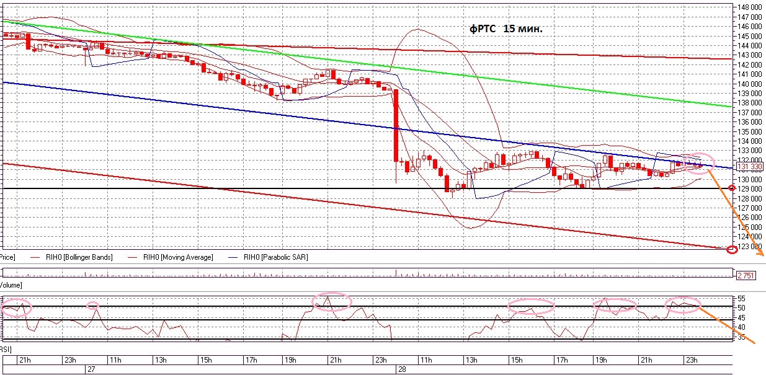The width and height of the screenshot is (766, 375).
Task: Click the RSI axis value 35
Action: click(x=741, y=337)
